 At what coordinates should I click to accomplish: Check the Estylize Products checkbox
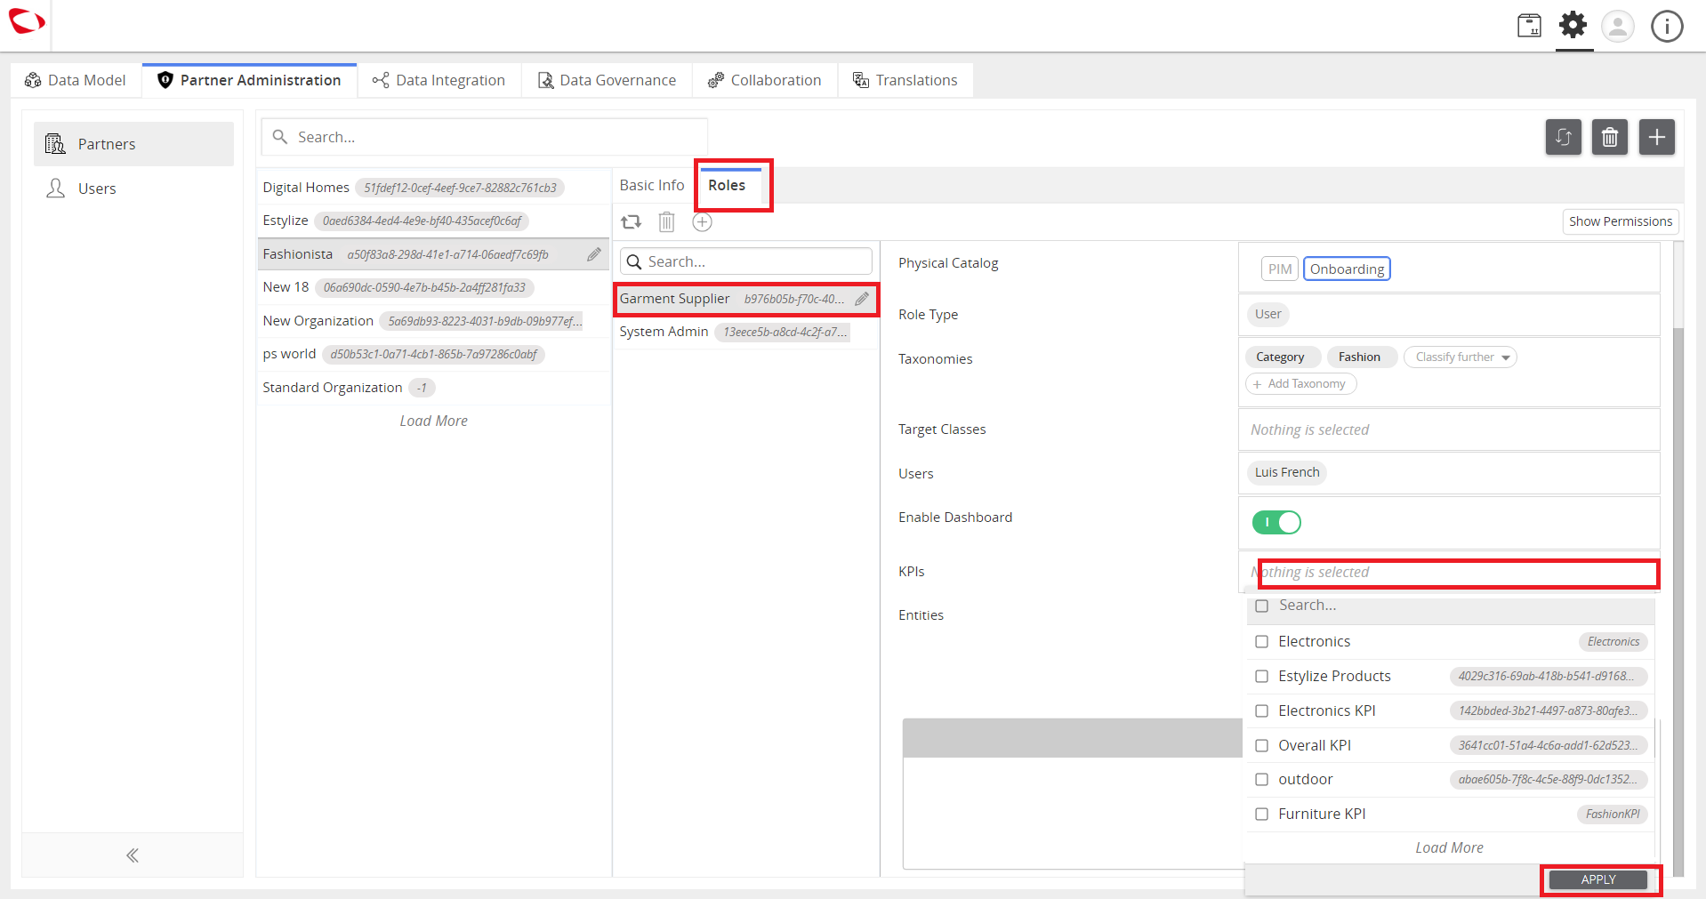click(x=1261, y=676)
